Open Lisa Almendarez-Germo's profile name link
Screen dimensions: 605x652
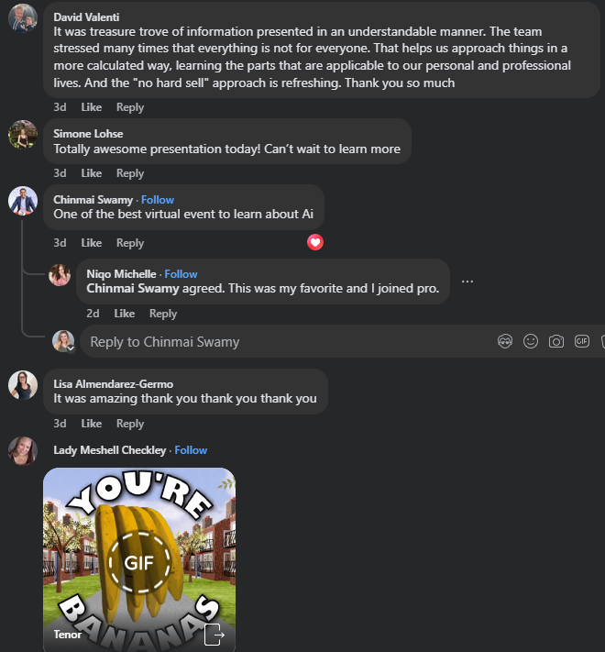click(113, 384)
